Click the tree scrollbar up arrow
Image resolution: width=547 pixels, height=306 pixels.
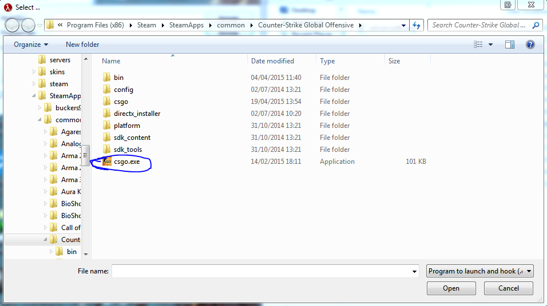[x=86, y=59]
